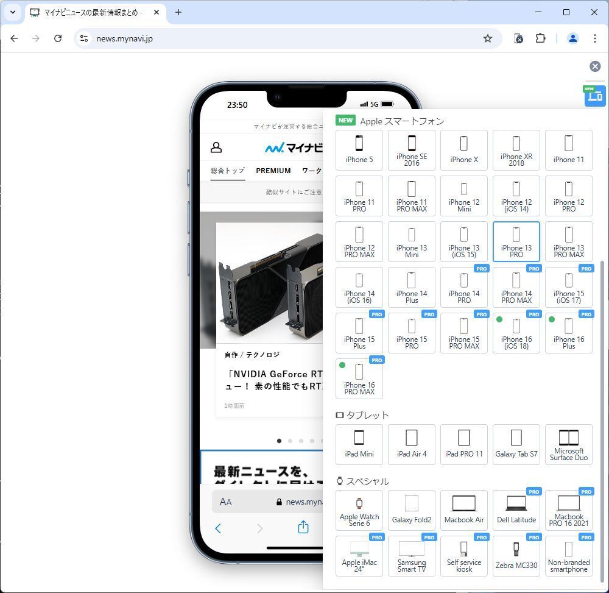Screen dimensions: 609x593
Task: Select the iPhone 16 Plus device
Action: point(569,333)
